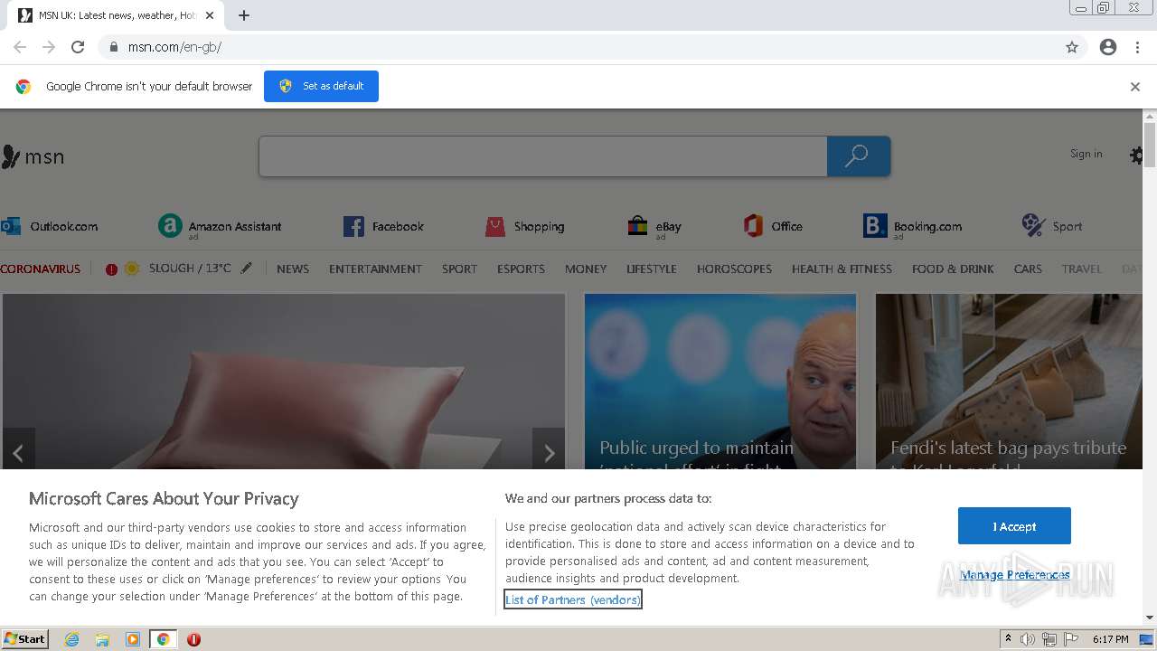Open the SPORT navigation item

[459, 269]
